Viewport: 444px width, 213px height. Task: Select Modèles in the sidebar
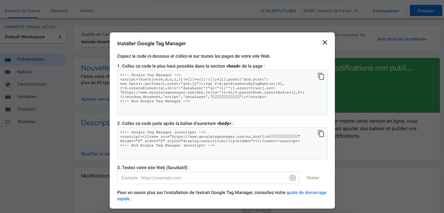click(x=26, y=122)
